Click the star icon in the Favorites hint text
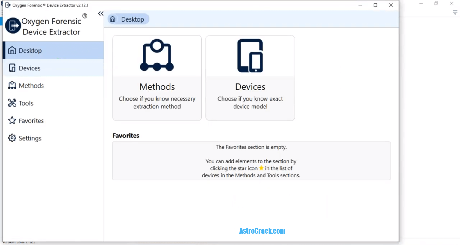Viewport: 460px width, 246px height. pyautogui.click(x=261, y=168)
